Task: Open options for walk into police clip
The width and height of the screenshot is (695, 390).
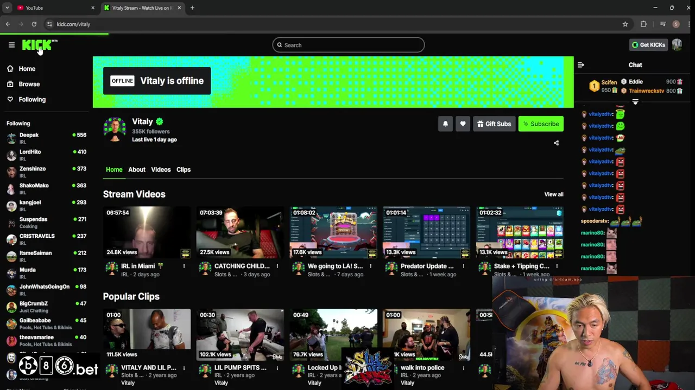Action: 463,368
